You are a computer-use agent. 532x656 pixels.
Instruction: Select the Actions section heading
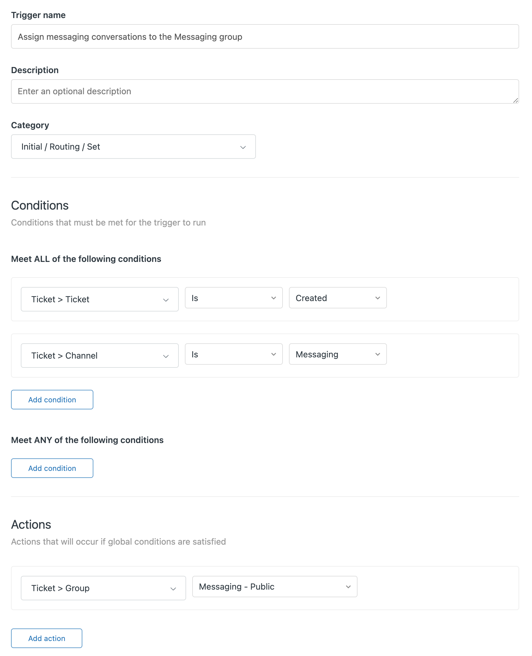coord(31,524)
